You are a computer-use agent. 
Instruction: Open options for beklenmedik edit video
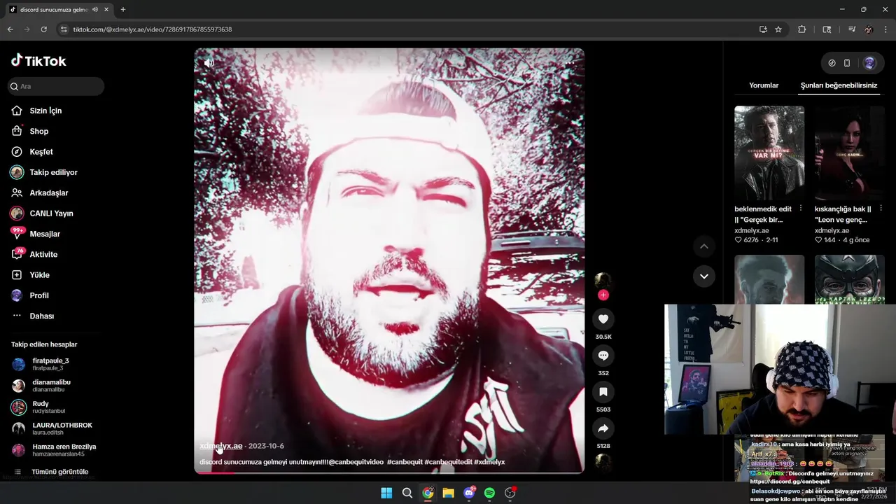[801, 209]
